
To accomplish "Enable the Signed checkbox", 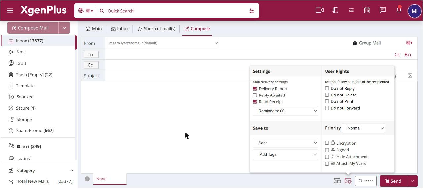I will (327, 150).
